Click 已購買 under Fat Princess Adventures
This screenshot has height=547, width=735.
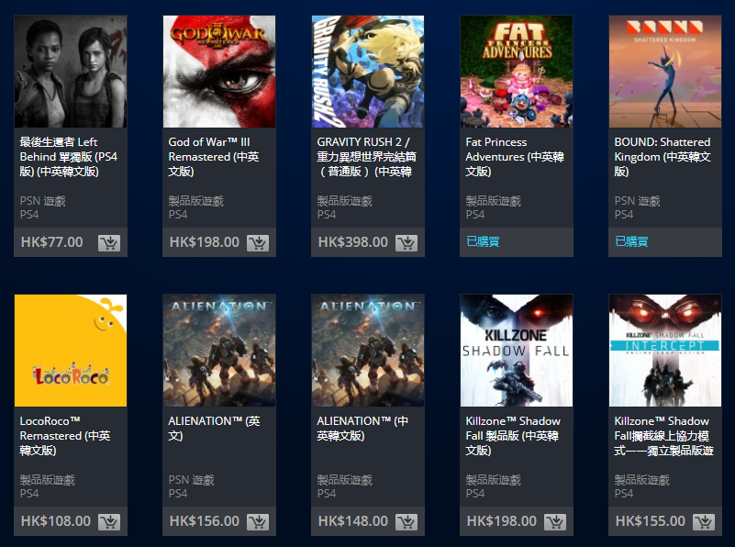click(x=483, y=241)
